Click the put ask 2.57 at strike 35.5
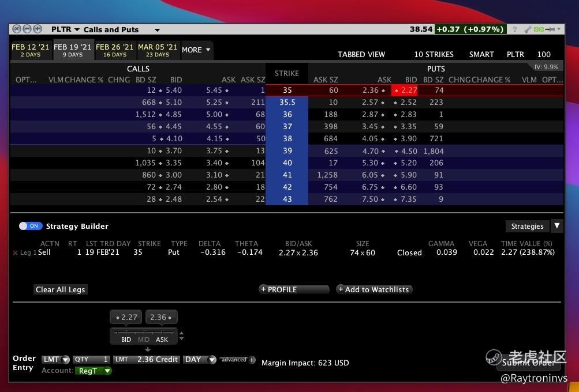 (x=370, y=102)
